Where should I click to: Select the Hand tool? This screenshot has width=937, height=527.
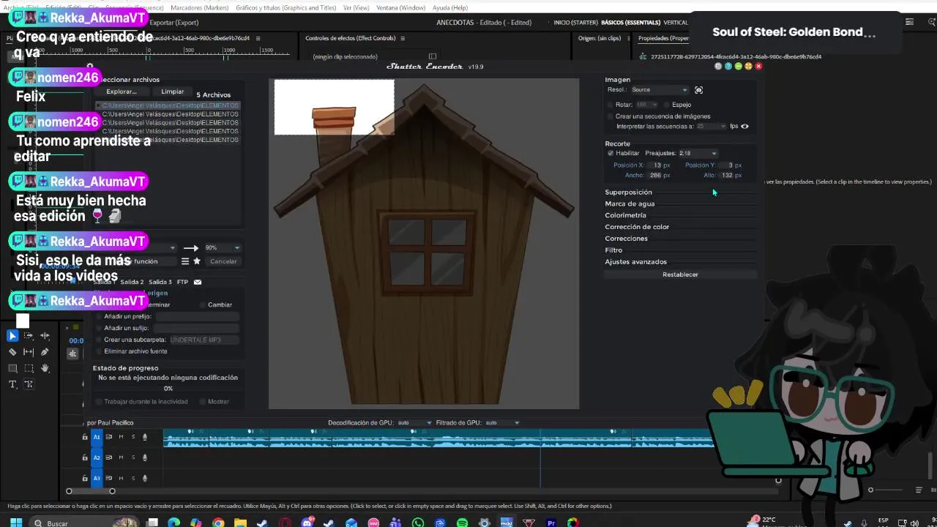45,368
